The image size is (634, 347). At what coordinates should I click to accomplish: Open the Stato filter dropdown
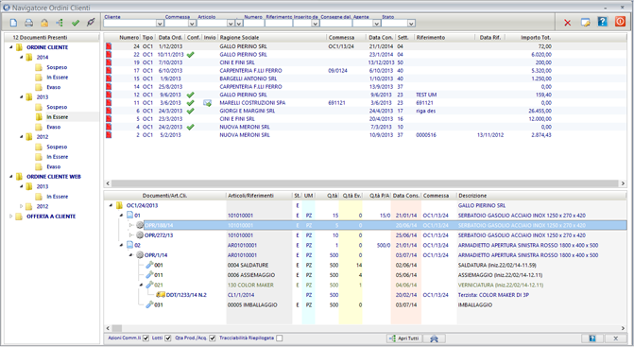point(411,24)
